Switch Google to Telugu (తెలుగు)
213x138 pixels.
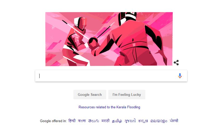pos(93,121)
